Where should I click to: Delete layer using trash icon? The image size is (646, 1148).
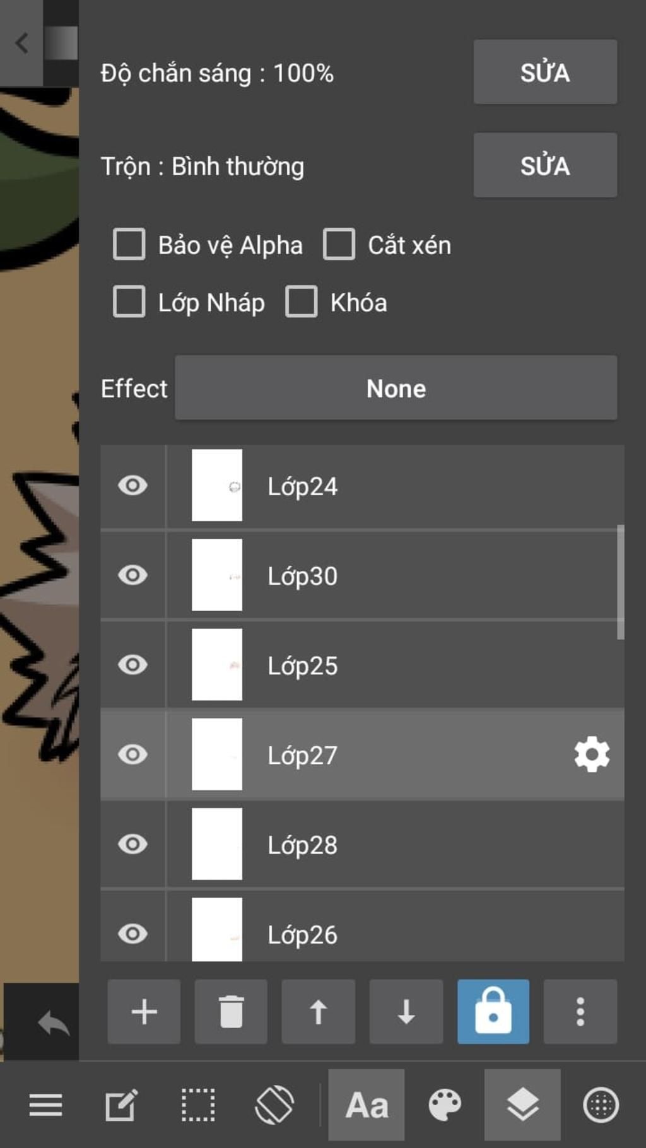pyautogui.click(x=231, y=1012)
